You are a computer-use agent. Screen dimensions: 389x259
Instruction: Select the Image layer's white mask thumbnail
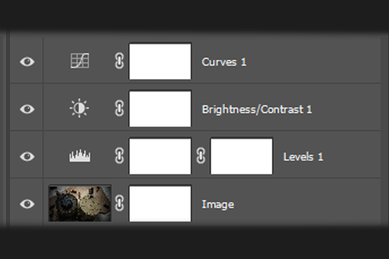160,204
